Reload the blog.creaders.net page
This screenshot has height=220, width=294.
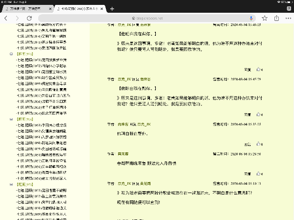[x=29, y=18]
